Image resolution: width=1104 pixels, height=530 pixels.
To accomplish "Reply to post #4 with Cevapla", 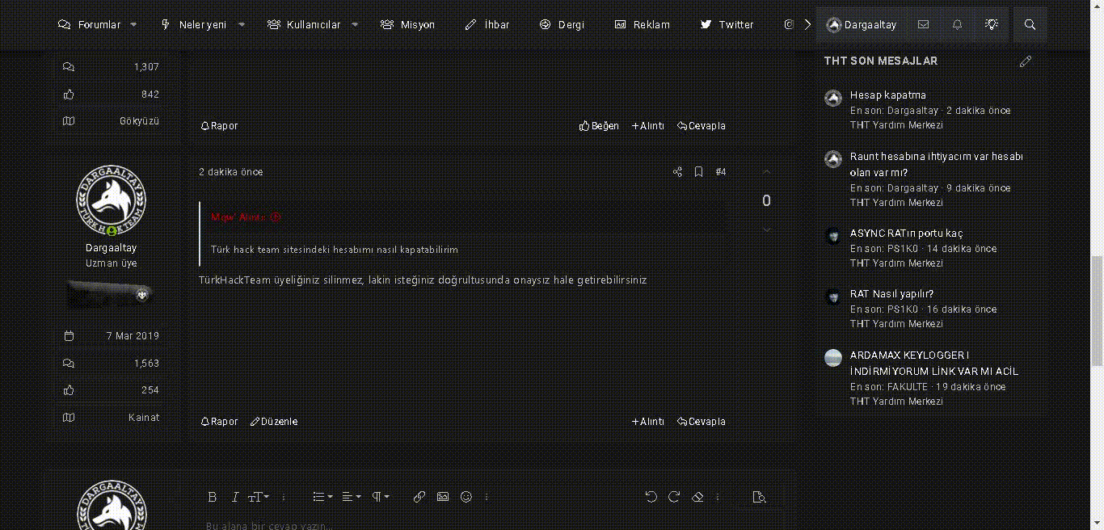I will 702,422.
